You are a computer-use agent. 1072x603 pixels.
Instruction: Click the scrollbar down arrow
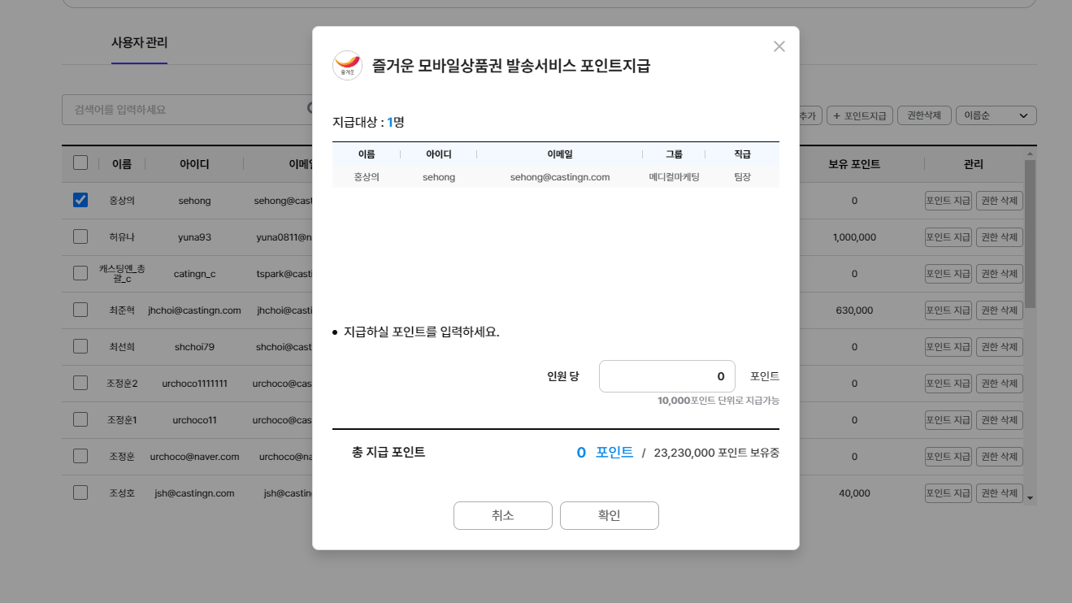(x=1030, y=497)
